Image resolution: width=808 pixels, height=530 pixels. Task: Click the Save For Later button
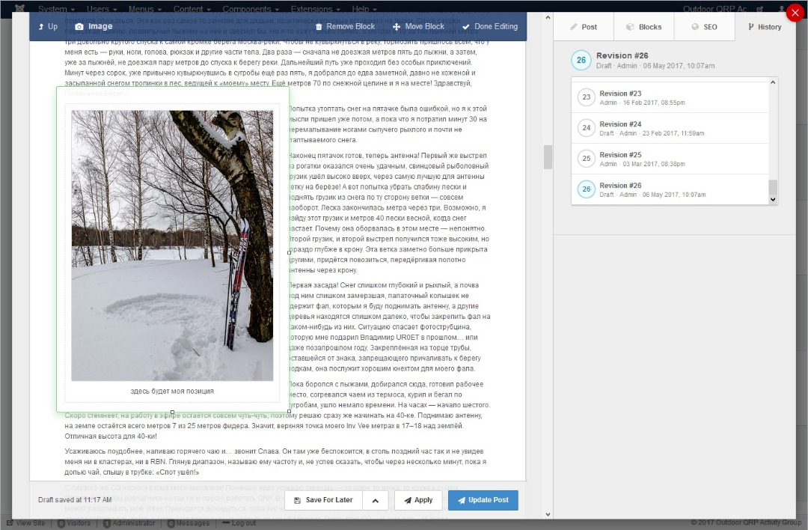click(x=324, y=500)
